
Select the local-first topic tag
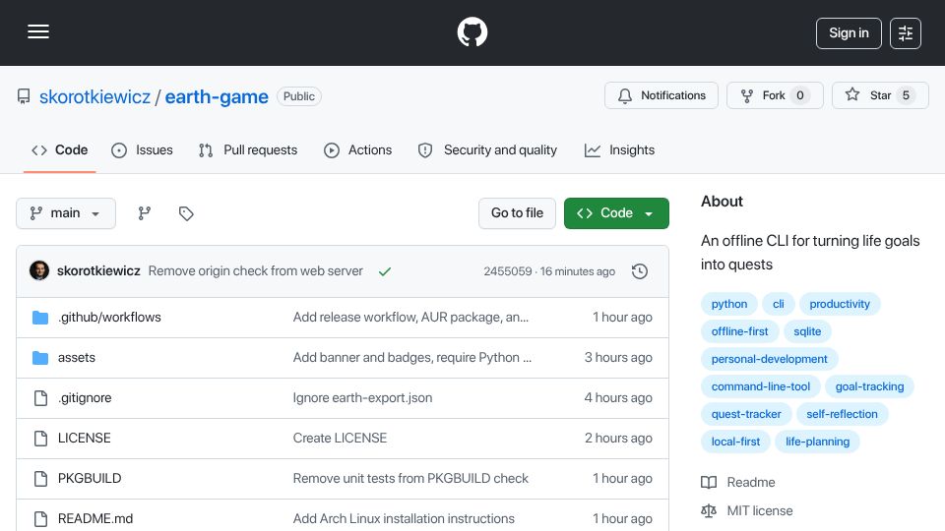[735, 442]
